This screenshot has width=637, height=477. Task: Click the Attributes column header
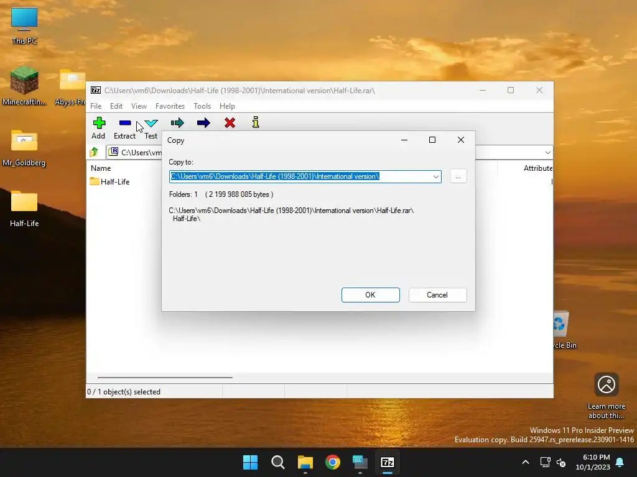pyautogui.click(x=538, y=168)
